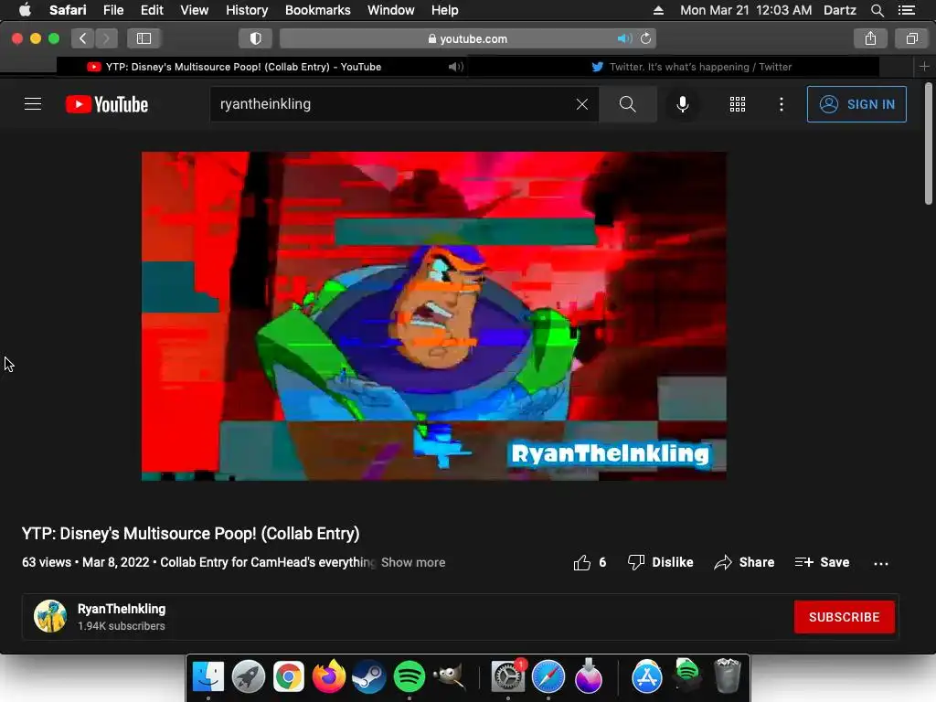
Task: Click the date and time display
Action: (x=746, y=10)
